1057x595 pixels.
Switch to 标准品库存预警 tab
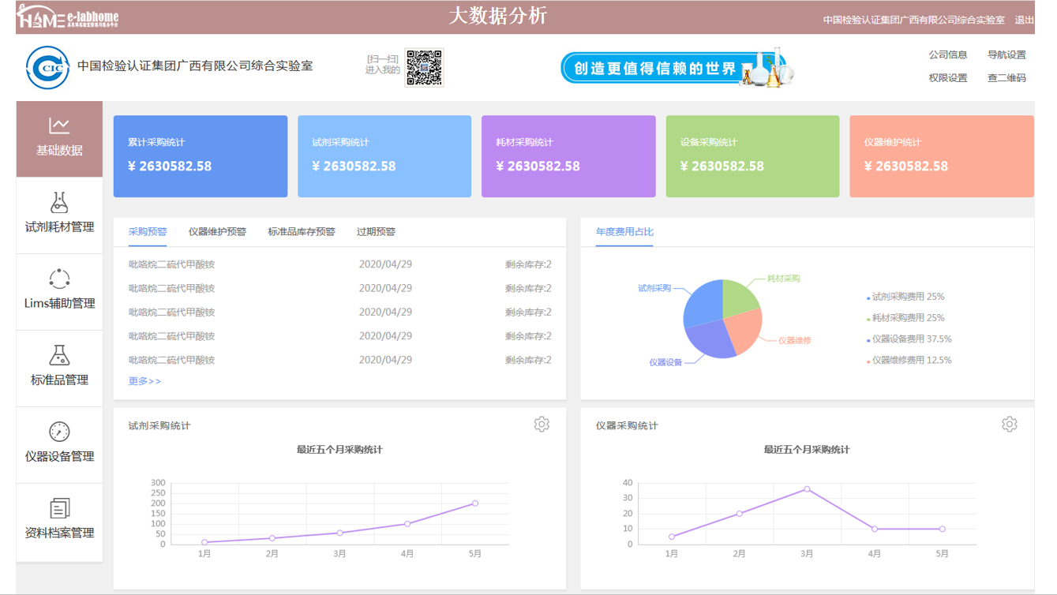pyautogui.click(x=302, y=232)
